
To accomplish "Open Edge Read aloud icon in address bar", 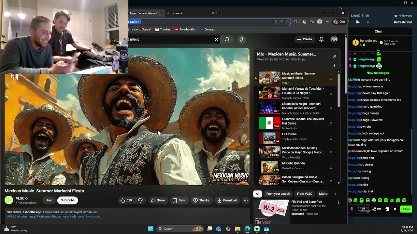I will coord(281,22).
